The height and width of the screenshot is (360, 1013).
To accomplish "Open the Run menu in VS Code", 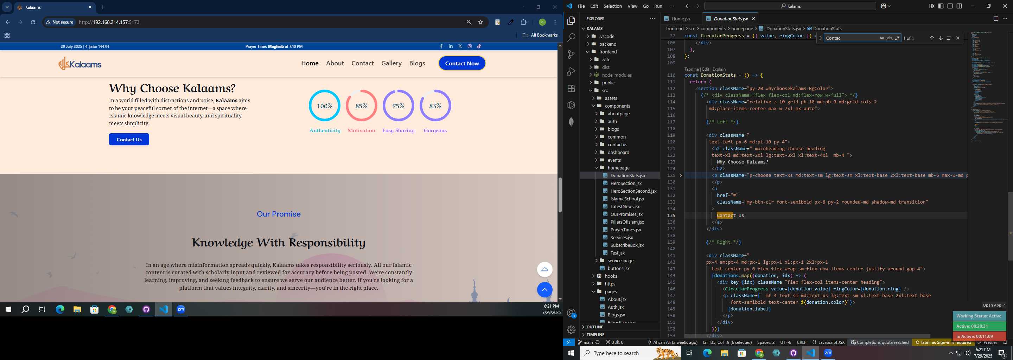I will [x=658, y=6].
